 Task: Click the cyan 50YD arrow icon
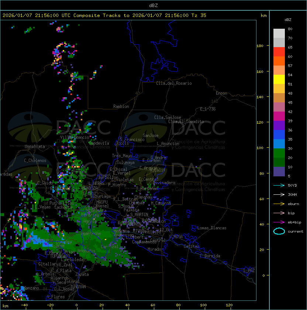(279, 185)
